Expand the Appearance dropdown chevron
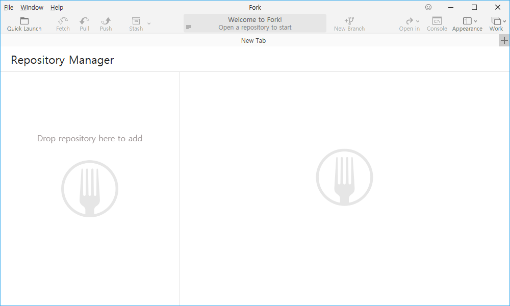The width and height of the screenshot is (510, 306). click(475, 21)
